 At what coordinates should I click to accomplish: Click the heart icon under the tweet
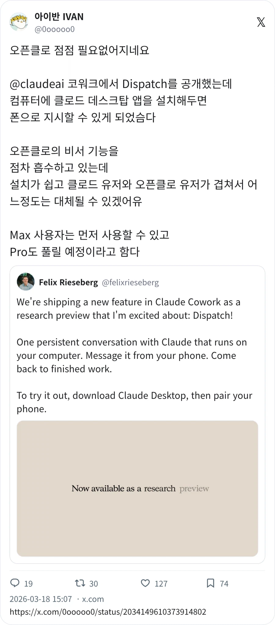pyautogui.click(x=145, y=583)
